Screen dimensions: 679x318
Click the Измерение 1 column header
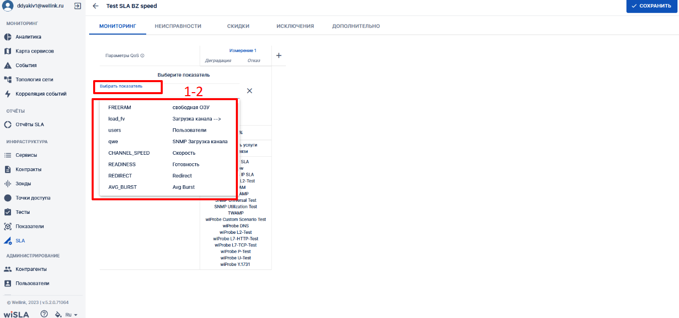point(243,51)
